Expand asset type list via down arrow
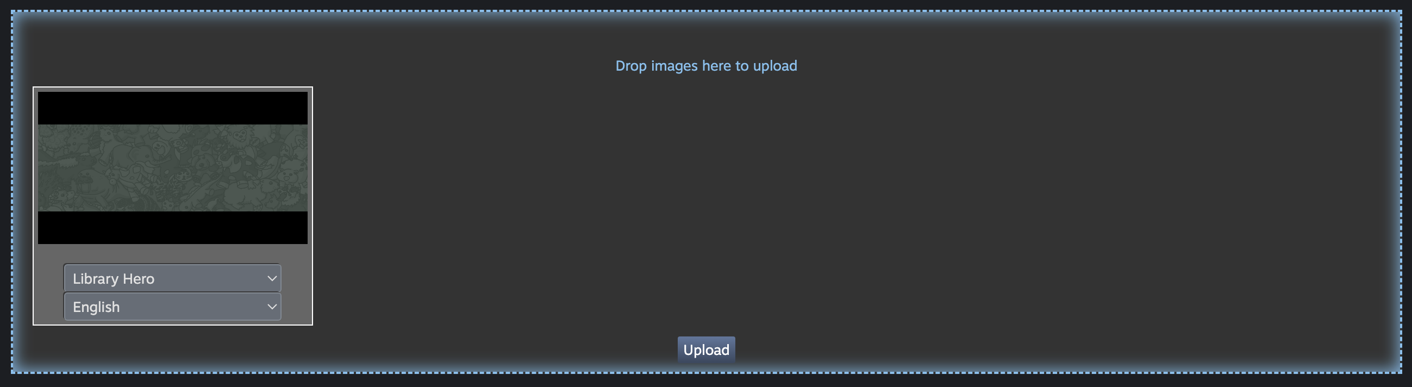 coord(271,278)
